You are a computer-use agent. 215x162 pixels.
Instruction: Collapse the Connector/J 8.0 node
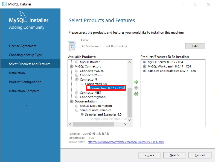pos(82,84)
